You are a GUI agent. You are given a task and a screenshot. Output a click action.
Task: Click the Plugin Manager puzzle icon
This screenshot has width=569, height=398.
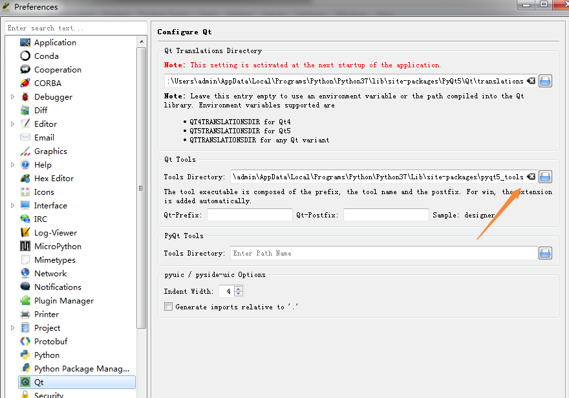pyautogui.click(x=25, y=301)
